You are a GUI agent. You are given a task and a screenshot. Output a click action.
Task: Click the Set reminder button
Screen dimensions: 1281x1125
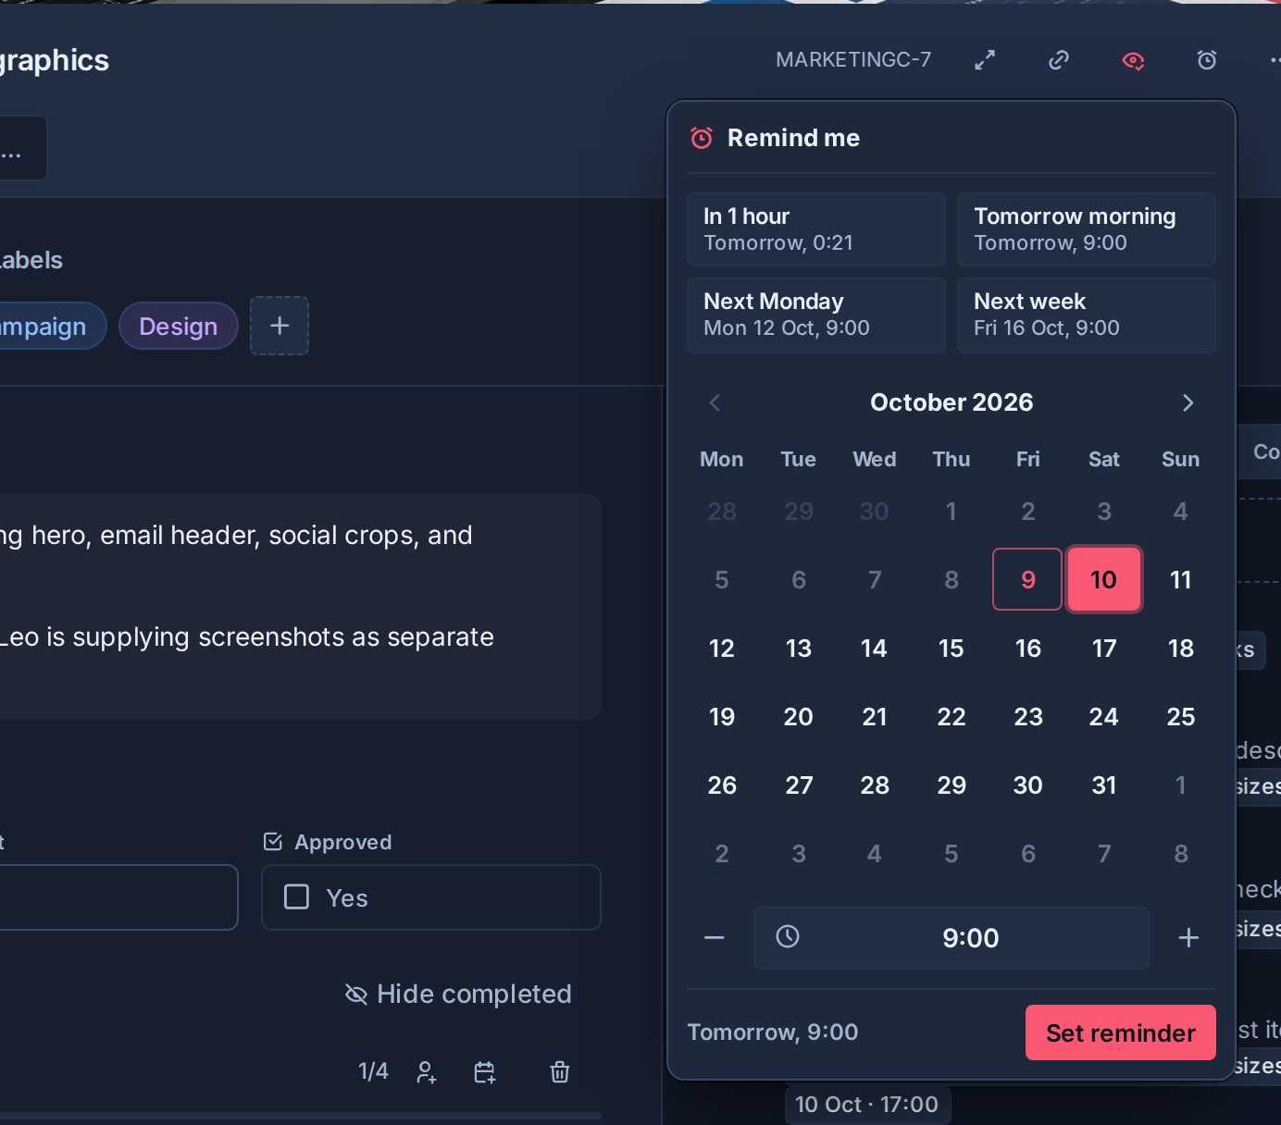1121,1032
